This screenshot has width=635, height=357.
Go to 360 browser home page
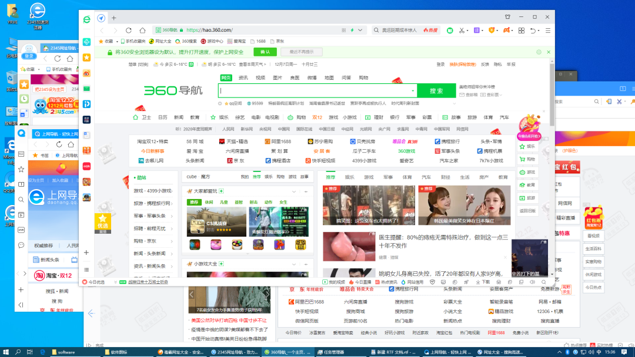(142, 31)
